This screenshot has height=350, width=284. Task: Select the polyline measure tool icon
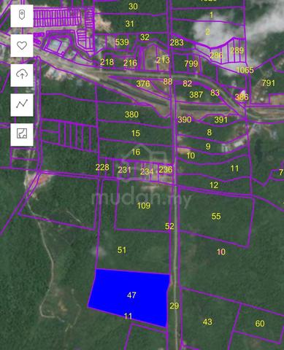coord(22,104)
